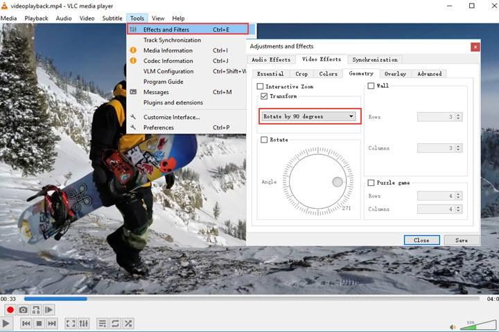
Task: Adjust the Puzzle game Rows stepper arrows
Action: coord(458,196)
